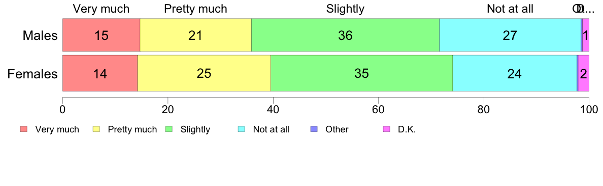
Task: Click the Males row label
Action: [40, 35]
